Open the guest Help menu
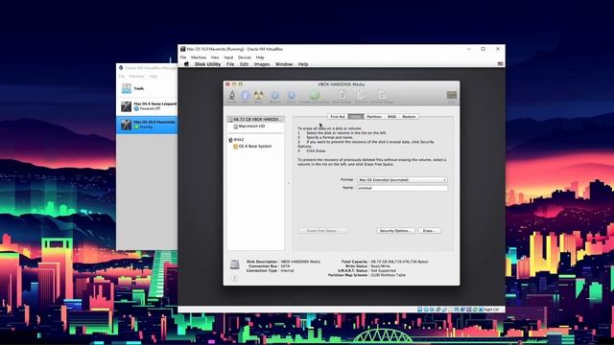Image resolution: width=614 pixels, height=345 pixels. 303,64
